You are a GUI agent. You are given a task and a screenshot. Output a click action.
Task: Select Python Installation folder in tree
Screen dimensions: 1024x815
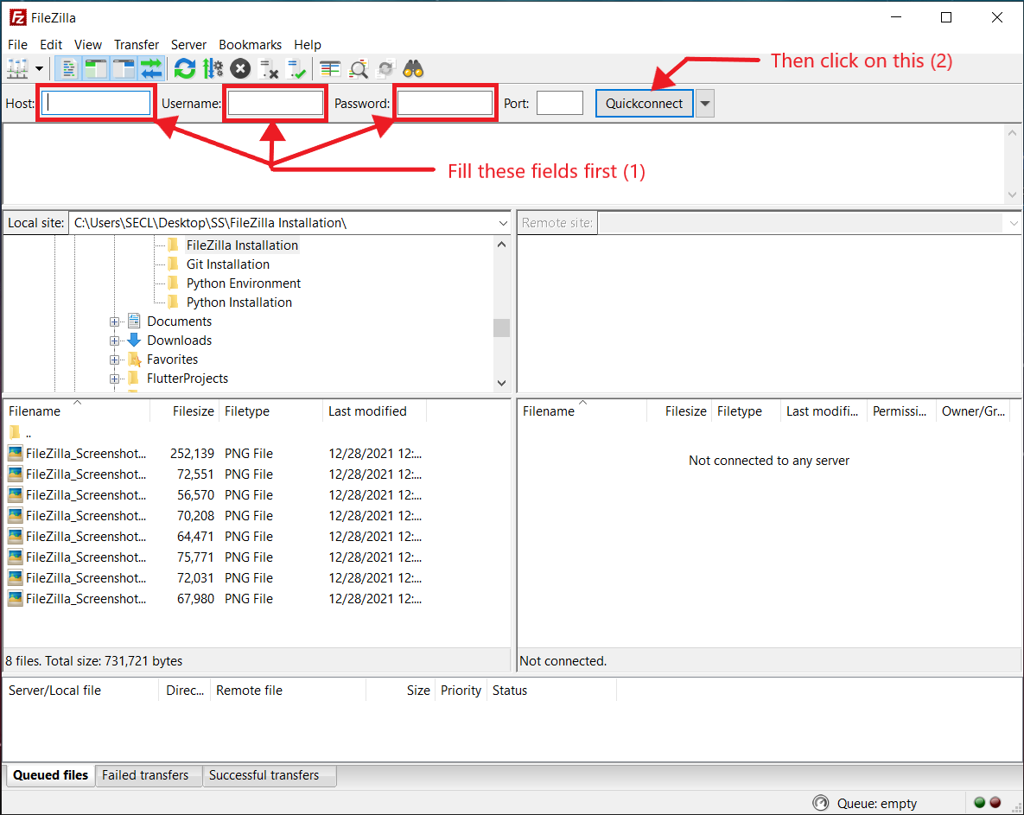[239, 302]
